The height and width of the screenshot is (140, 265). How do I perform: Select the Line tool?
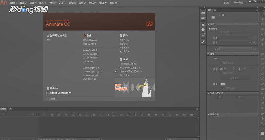pyautogui.click(x=262, y=49)
